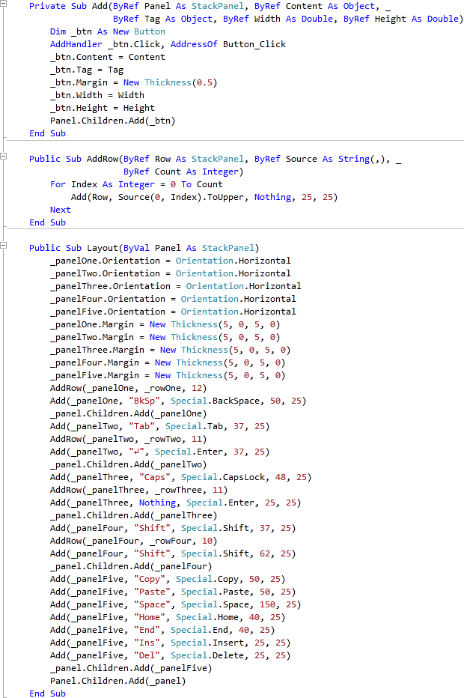Screen dimensions: 464x698
Task: Click the Shift line with width 37
Action: 173,528
